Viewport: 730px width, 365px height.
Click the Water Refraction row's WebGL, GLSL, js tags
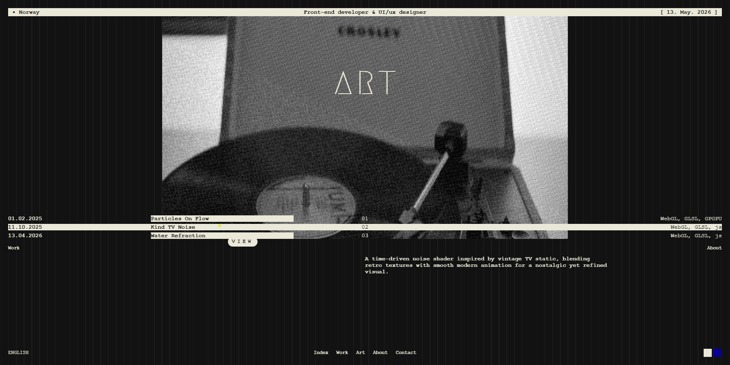tap(696, 236)
